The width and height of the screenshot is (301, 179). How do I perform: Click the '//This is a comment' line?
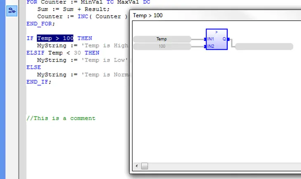pos(61,118)
